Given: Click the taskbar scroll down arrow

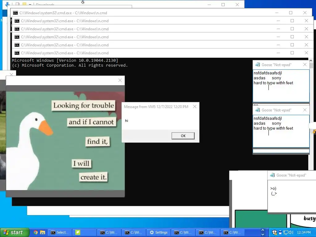Looking at the screenshot, I should pyautogui.click(x=263, y=235).
